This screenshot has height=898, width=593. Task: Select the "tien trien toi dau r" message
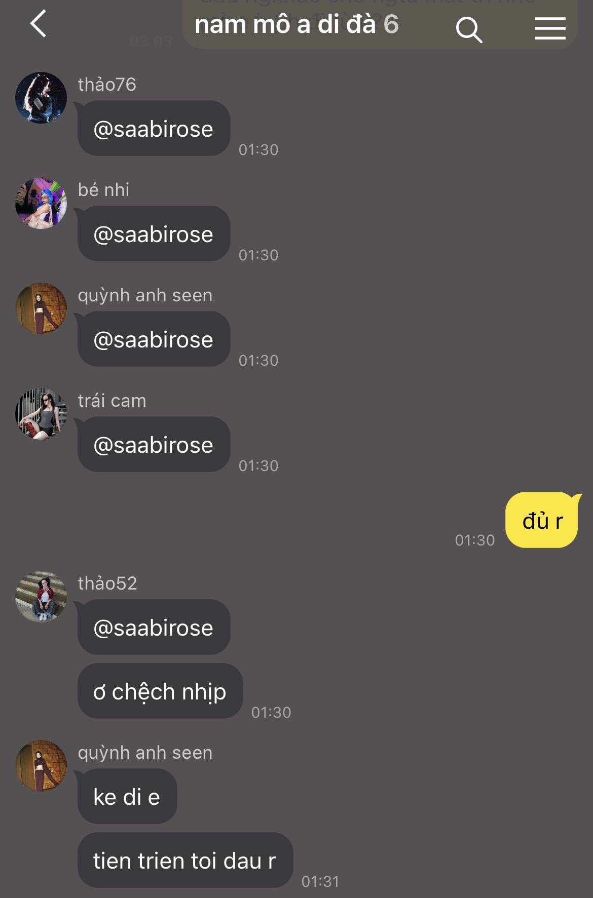(185, 861)
